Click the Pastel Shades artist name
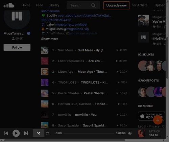Image resolution: width=169 pixels, height=142 pixels. point(69,93)
